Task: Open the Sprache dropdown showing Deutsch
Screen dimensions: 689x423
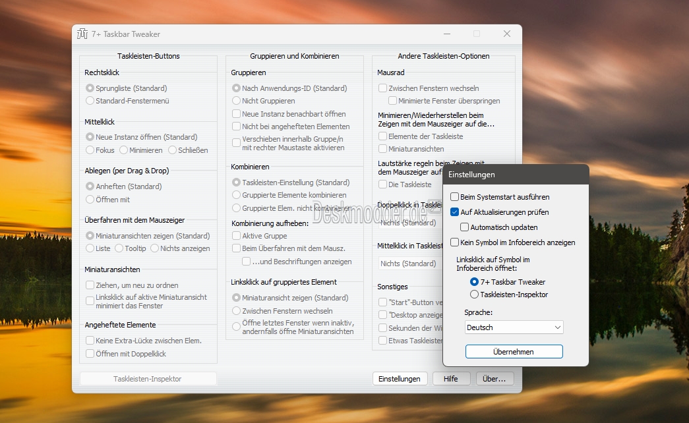Action: [514, 327]
